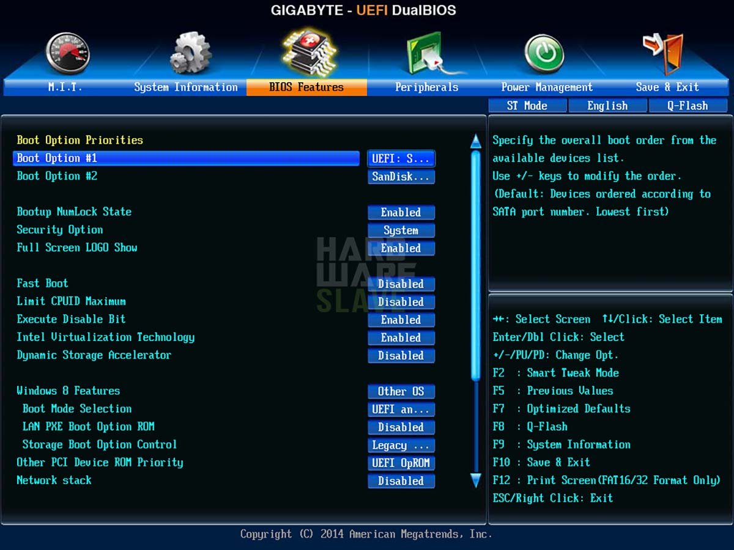Select Network stack label
Screen dimensions: 734x550
(x=54, y=480)
